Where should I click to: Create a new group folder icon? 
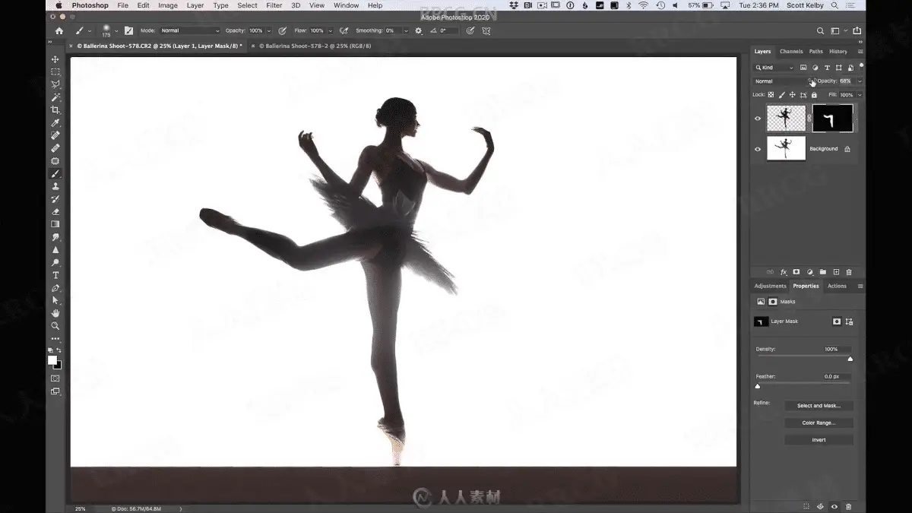click(823, 272)
